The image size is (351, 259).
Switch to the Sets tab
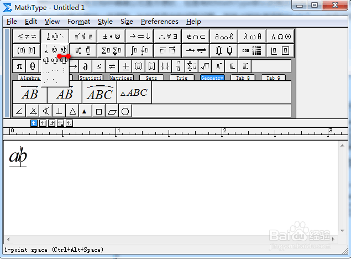tap(151, 77)
